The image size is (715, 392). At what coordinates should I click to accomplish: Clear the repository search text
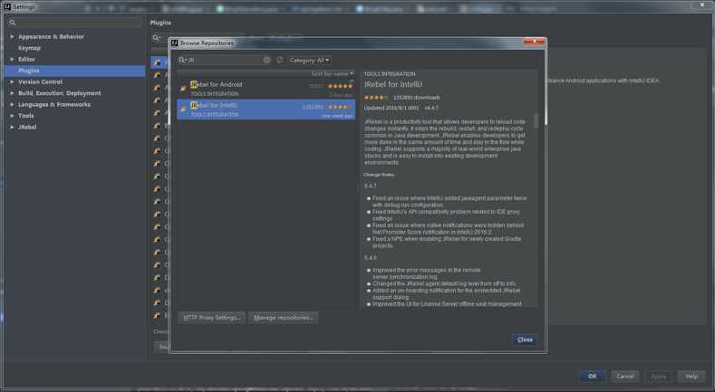pyautogui.click(x=266, y=60)
